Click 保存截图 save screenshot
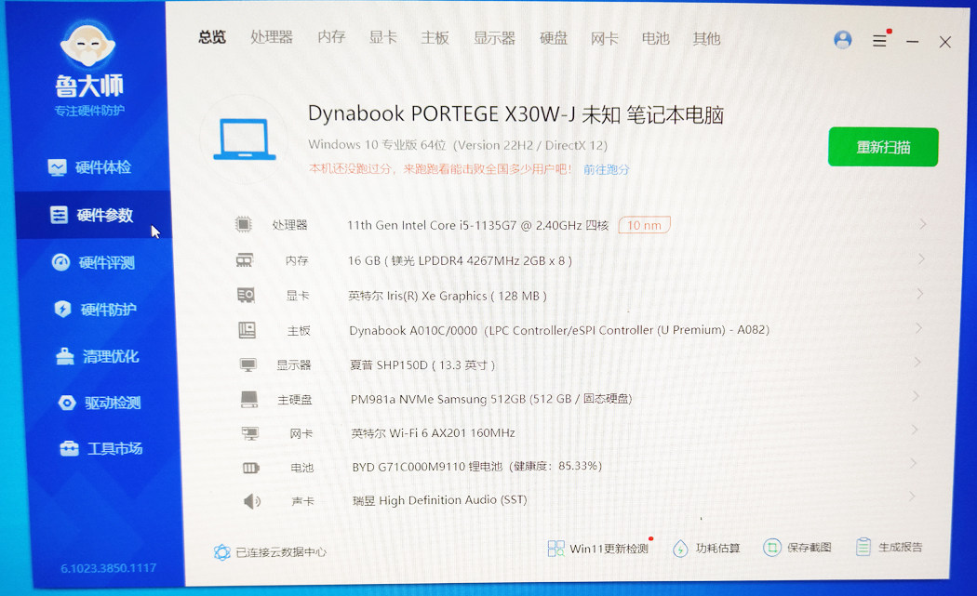Image resolution: width=977 pixels, height=596 pixels. pos(797,548)
